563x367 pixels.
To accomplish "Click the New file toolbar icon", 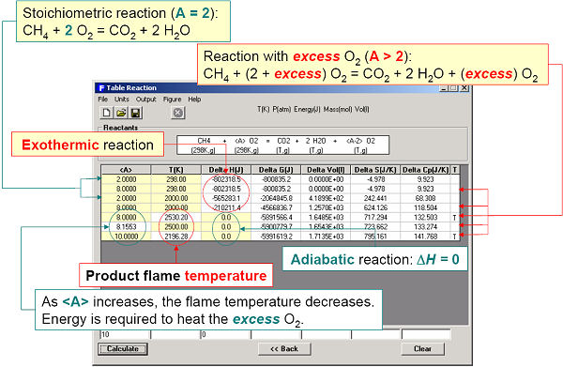I will tap(106, 113).
